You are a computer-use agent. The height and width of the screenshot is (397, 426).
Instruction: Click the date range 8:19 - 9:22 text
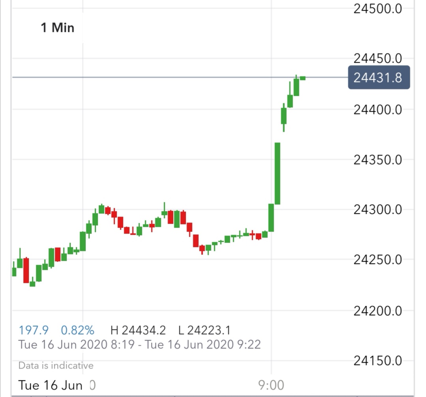pos(140,345)
